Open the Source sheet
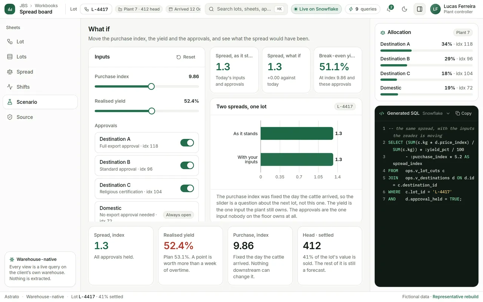This screenshot has height=302, width=483. click(40, 117)
